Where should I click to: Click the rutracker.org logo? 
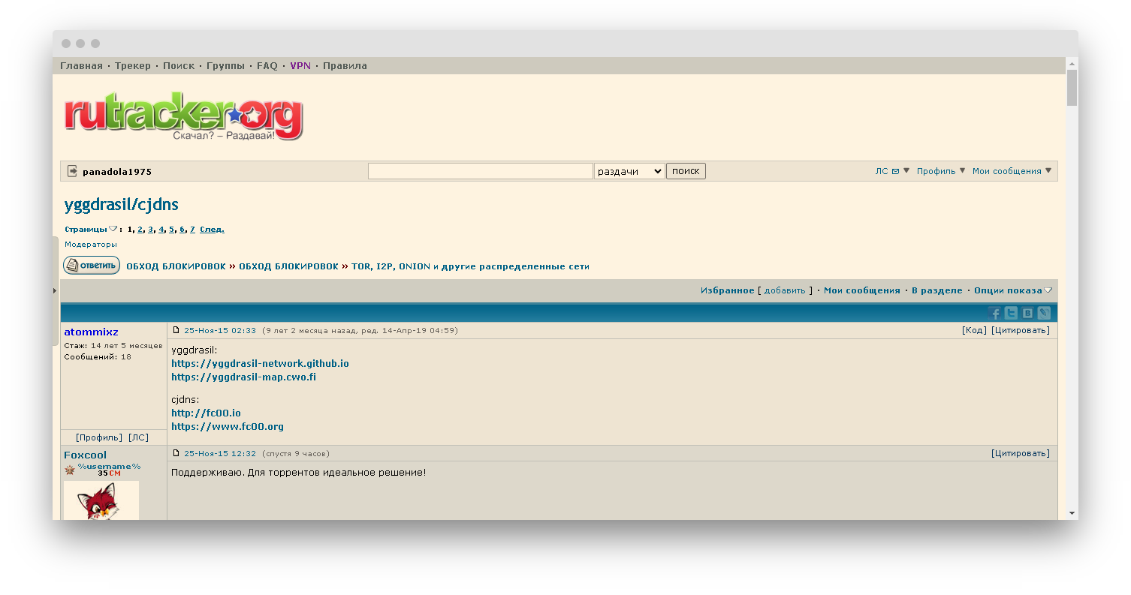coord(183,117)
